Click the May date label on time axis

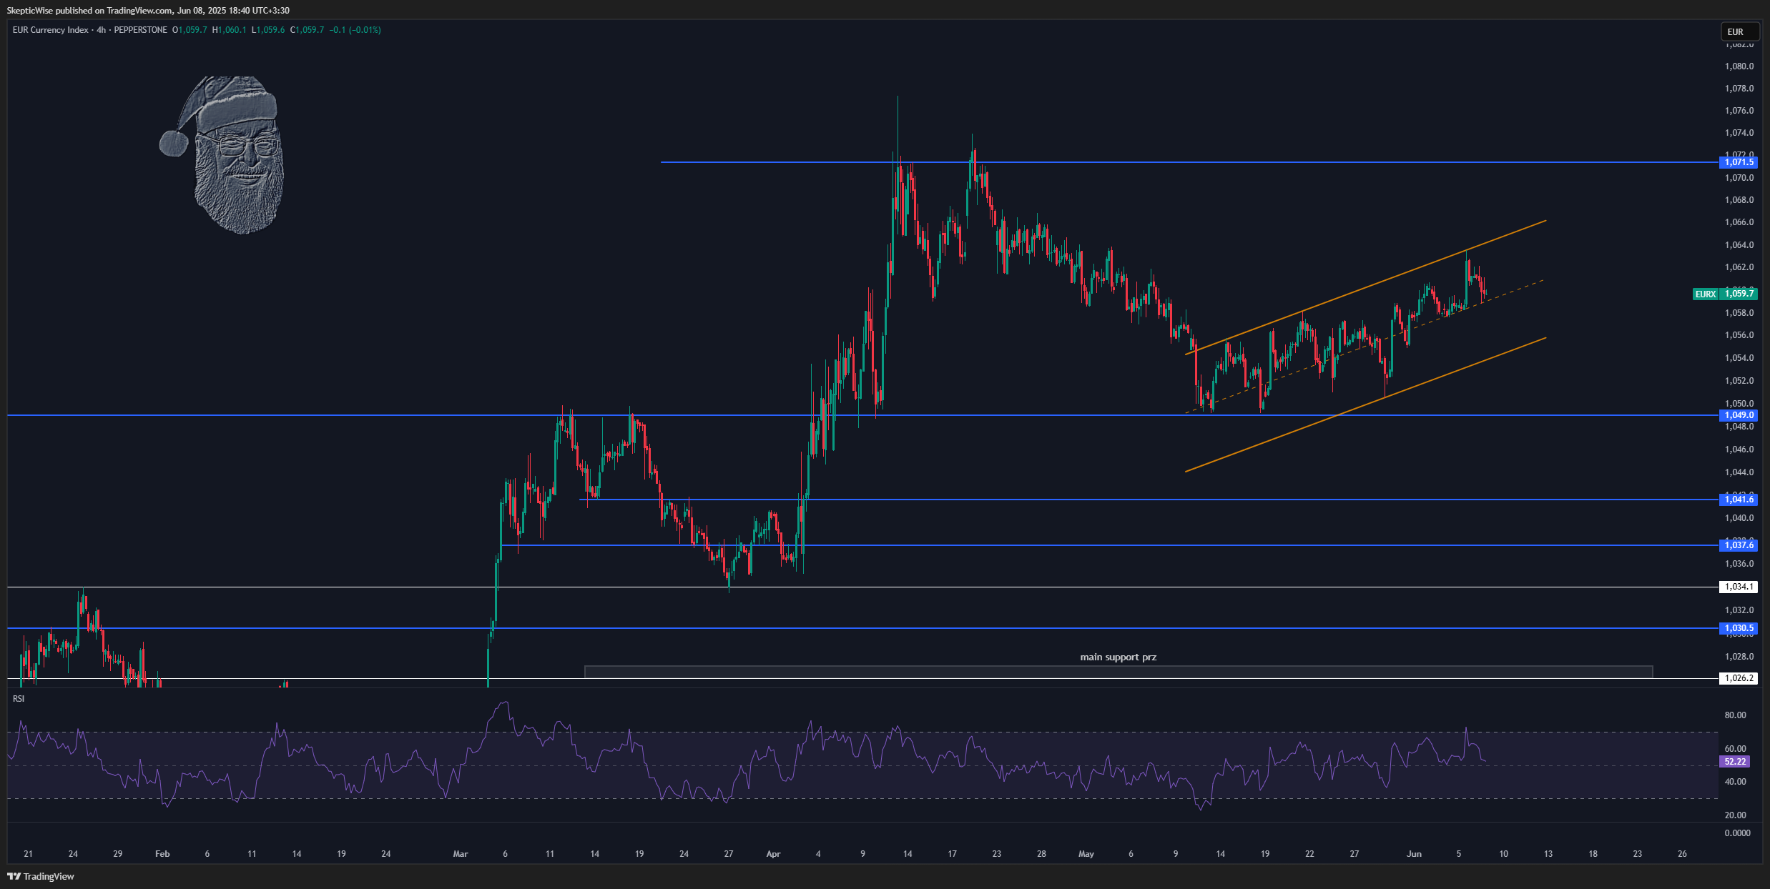1086,853
